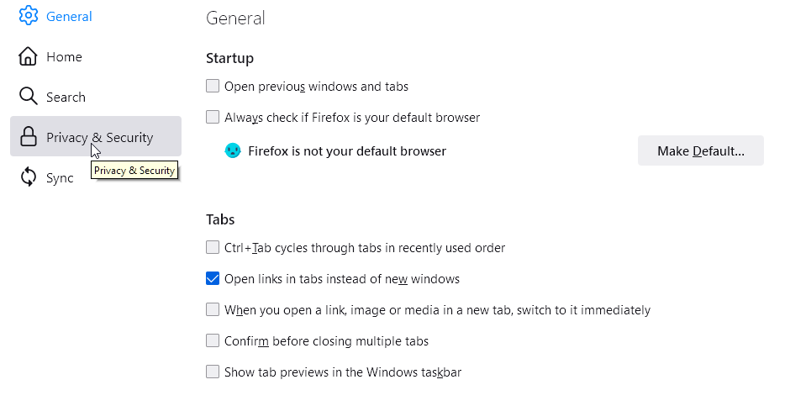The width and height of the screenshot is (806, 406).
Task: Click the Search magnifier icon
Action: pyautogui.click(x=29, y=97)
